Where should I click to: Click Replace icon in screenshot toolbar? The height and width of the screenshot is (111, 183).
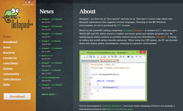click(x=132, y=57)
